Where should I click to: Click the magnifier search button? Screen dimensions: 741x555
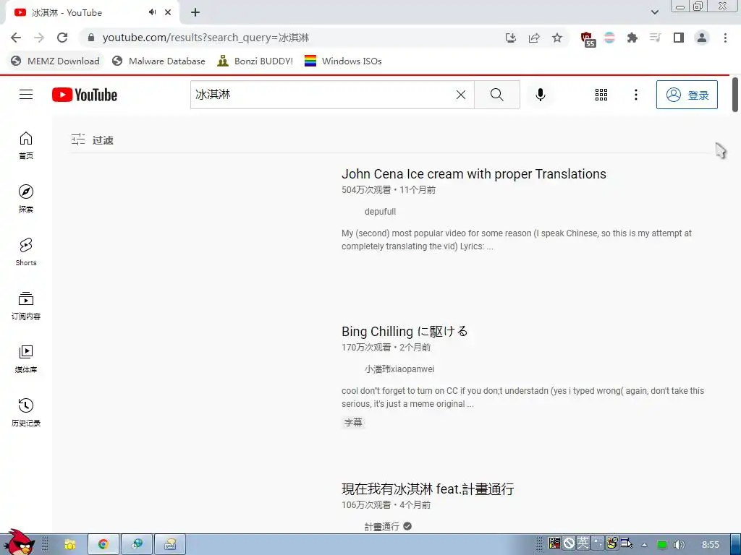[496, 95]
